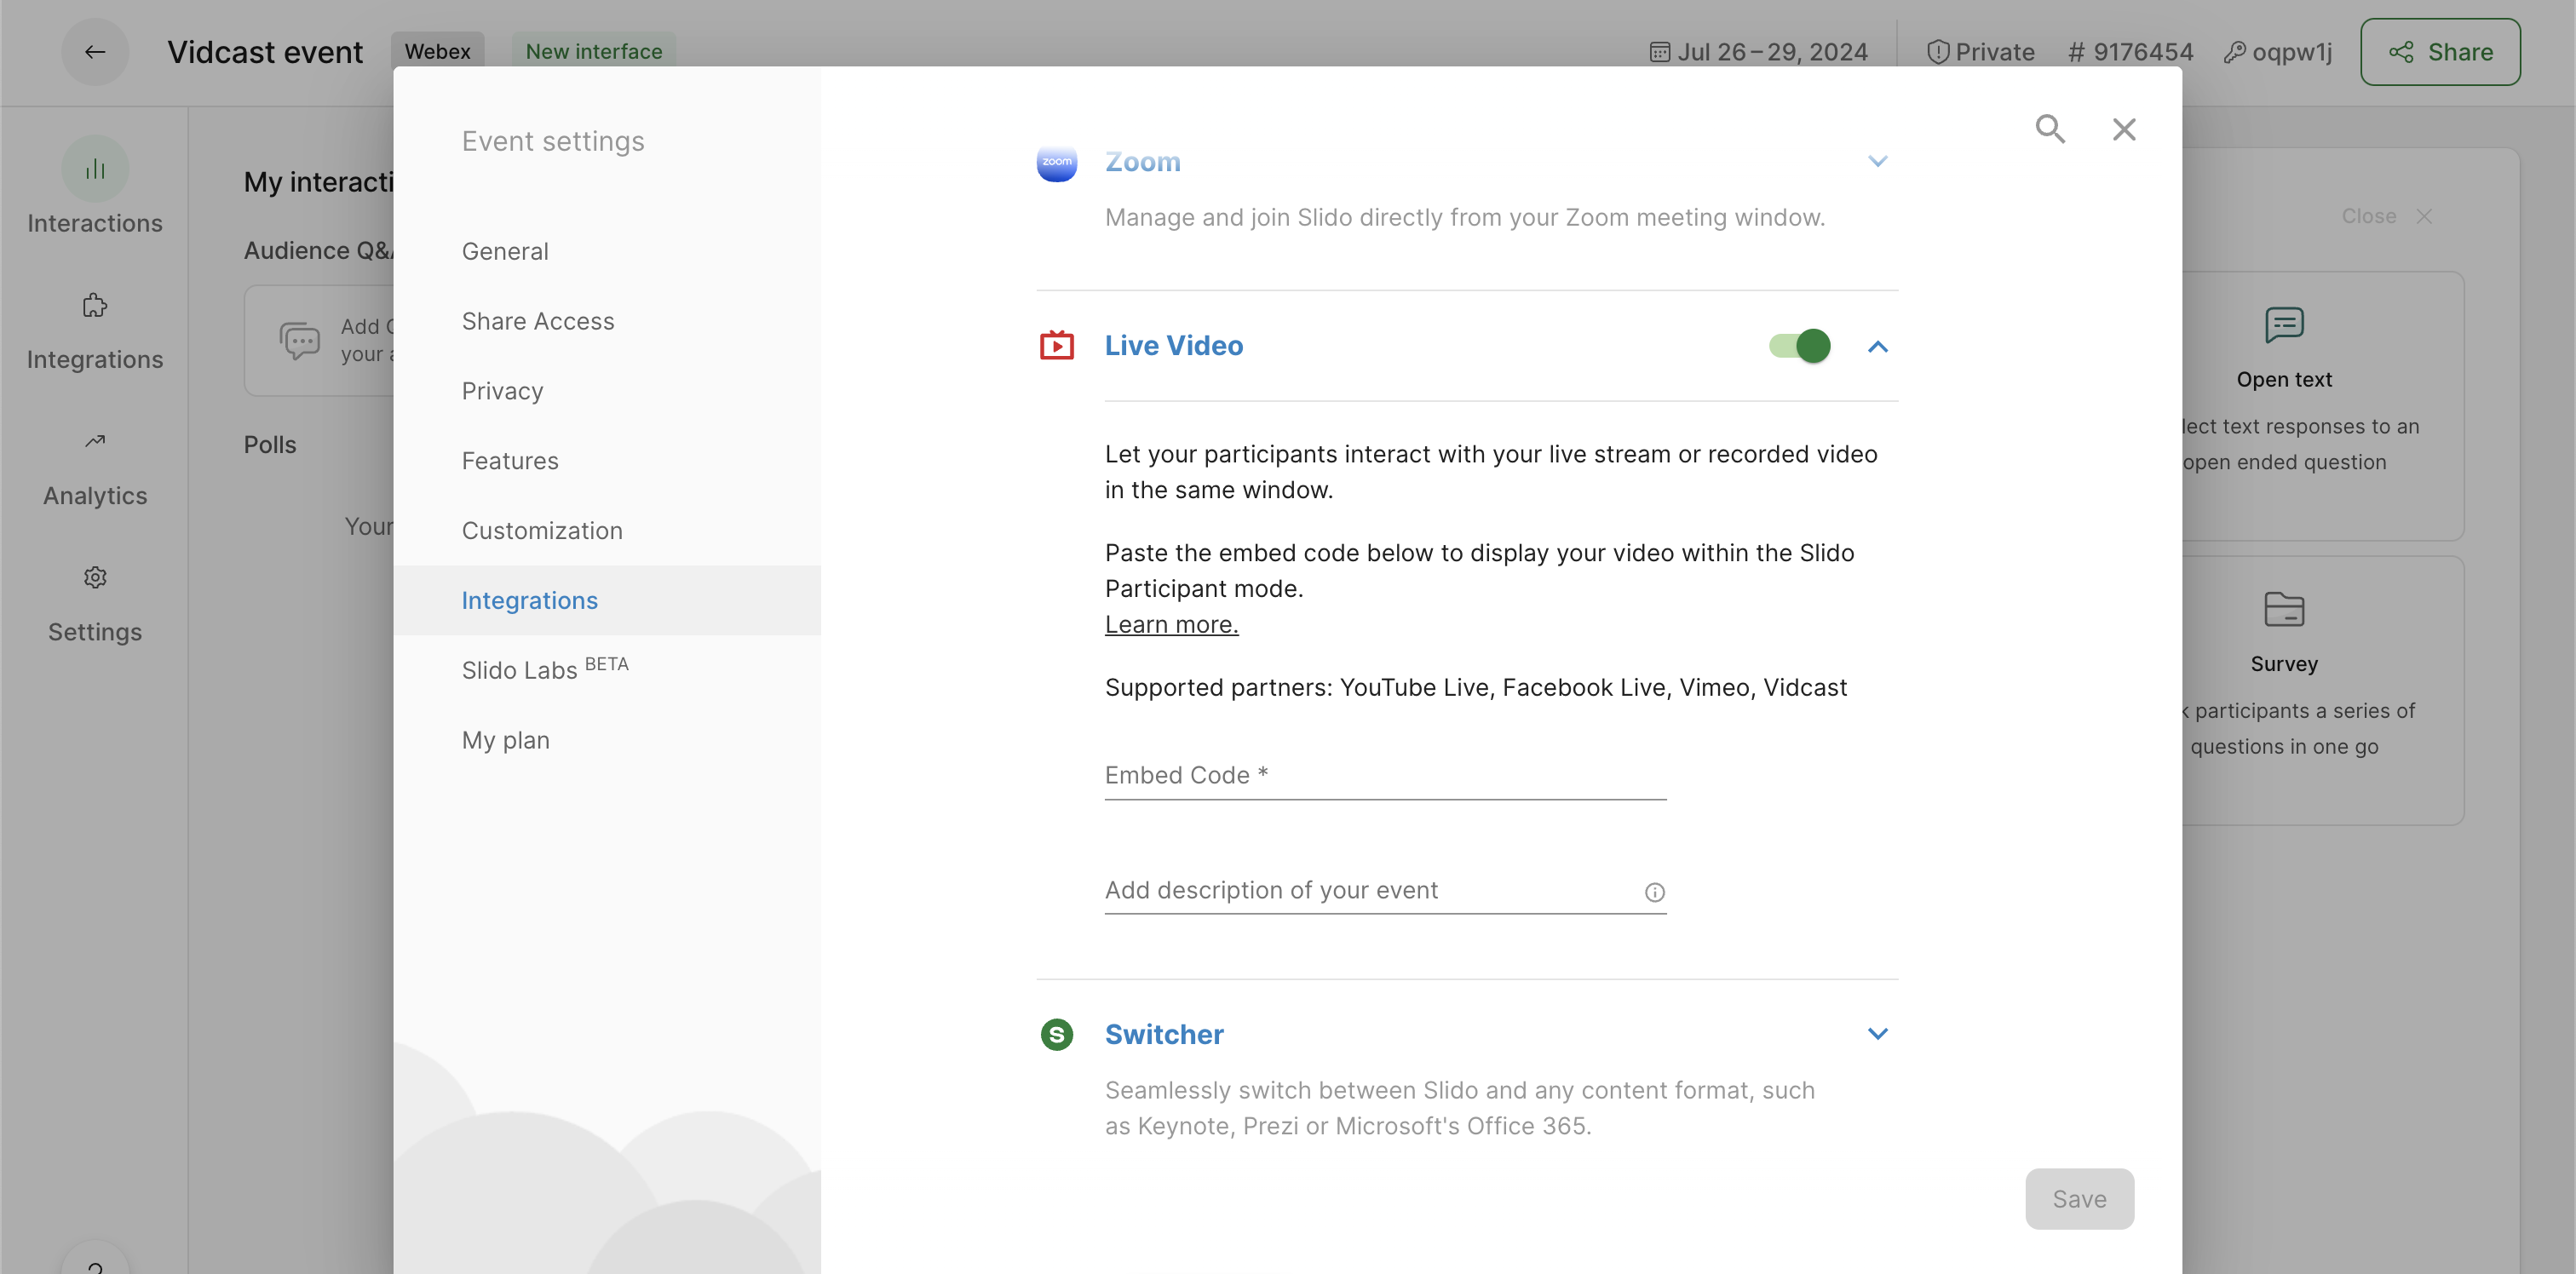Open the Slido Labs BETA tab
Viewport: 2576px width, 1274px height.
[607, 670]
